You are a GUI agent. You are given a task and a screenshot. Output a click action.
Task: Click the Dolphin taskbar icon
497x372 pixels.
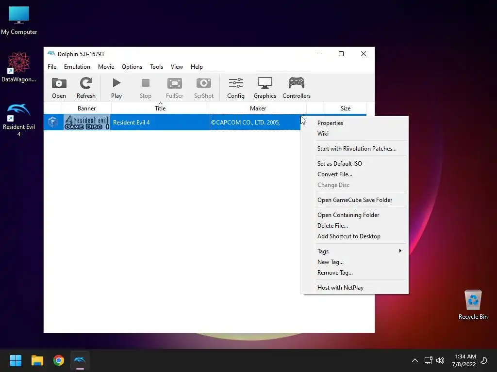pos(80,360)
